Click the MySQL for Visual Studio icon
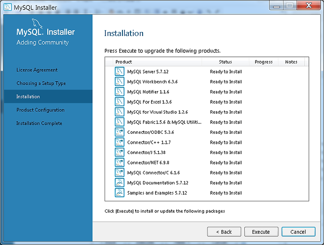The width and height of the screenshot is (324, 245). [x=119, y=112]
